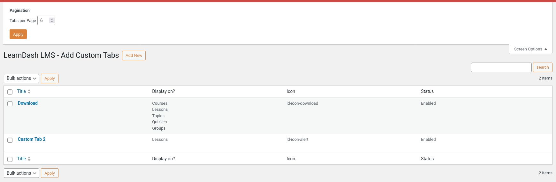Open the top Bulk actions dropdown
Viewport: 556px width, 182px height.
pyautogui.click(x=21, y=79)
